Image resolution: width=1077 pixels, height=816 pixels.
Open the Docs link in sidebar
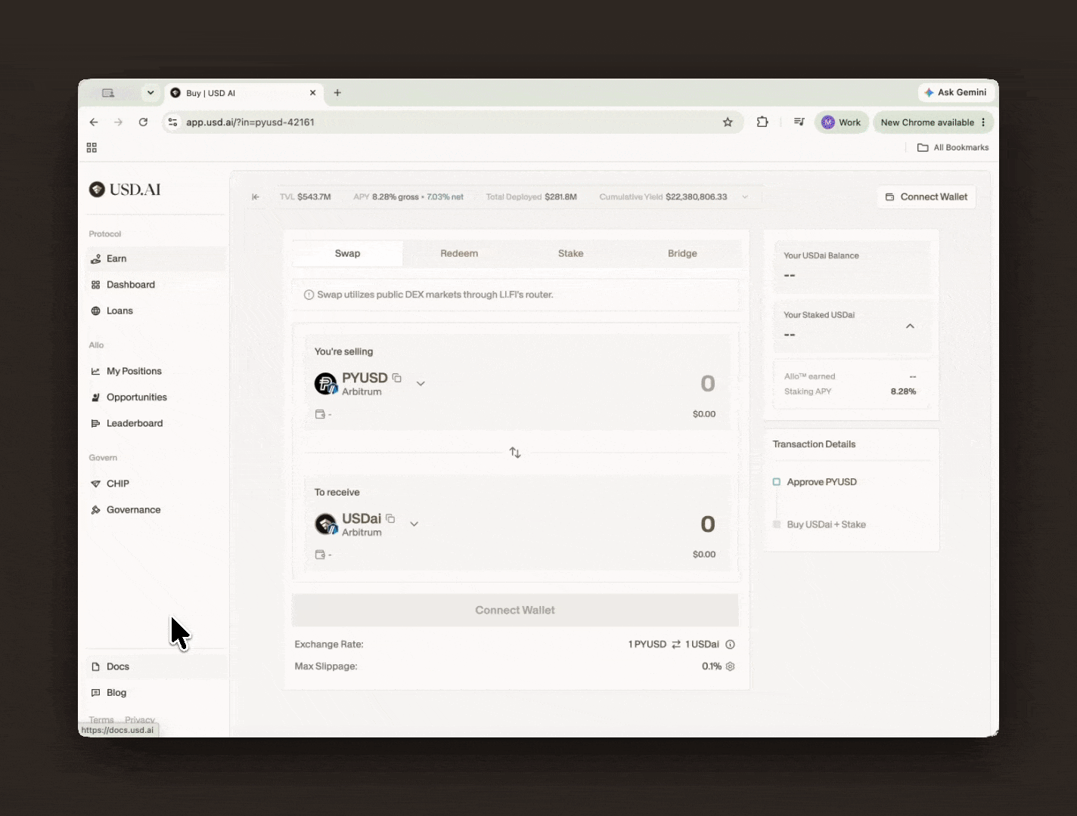point(155,666)
